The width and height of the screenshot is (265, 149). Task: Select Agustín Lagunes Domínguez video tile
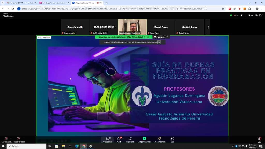click(132, 27)
